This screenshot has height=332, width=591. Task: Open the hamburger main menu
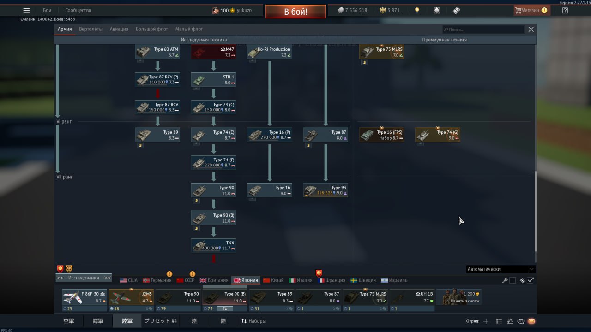point(26,10)
